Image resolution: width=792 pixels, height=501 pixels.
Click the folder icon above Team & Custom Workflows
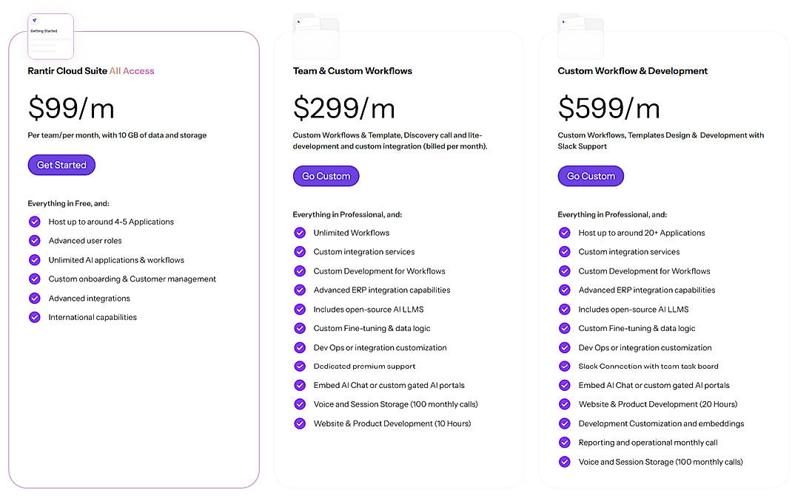coord(315,35)
